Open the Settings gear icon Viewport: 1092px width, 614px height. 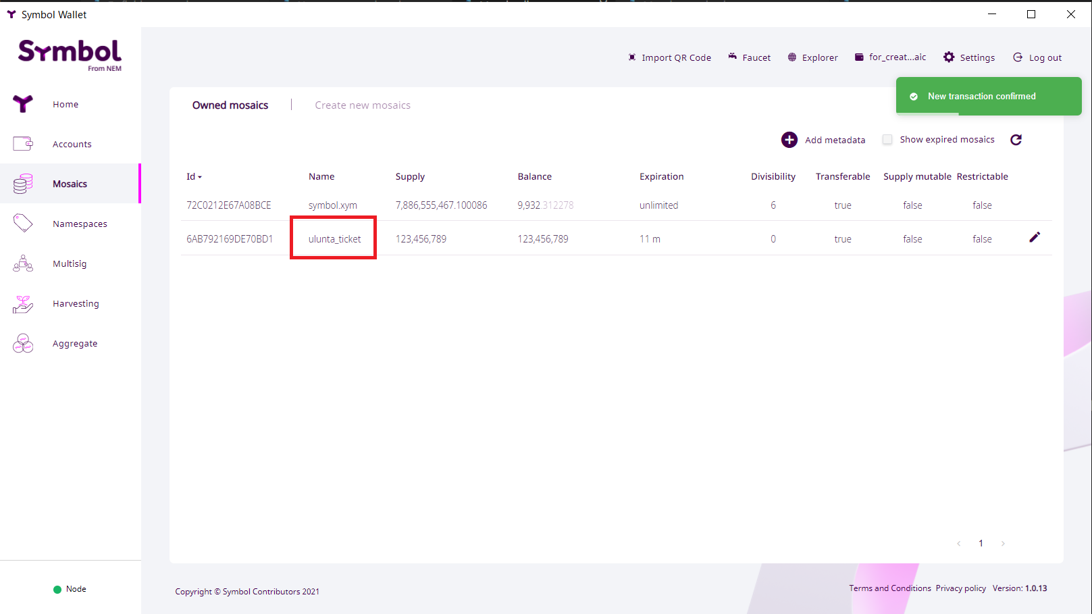(949, 57)
